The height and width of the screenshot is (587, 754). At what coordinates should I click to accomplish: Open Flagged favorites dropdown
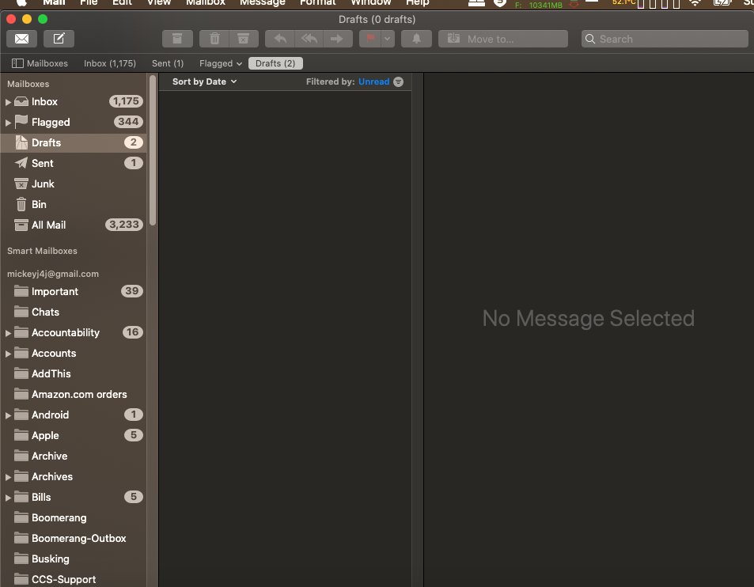coord(221,63)
